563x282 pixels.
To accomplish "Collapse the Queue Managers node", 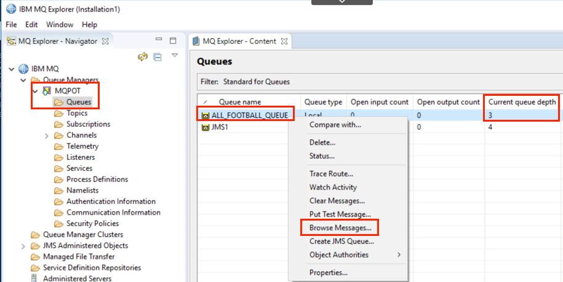I will [x=23, y=80].
